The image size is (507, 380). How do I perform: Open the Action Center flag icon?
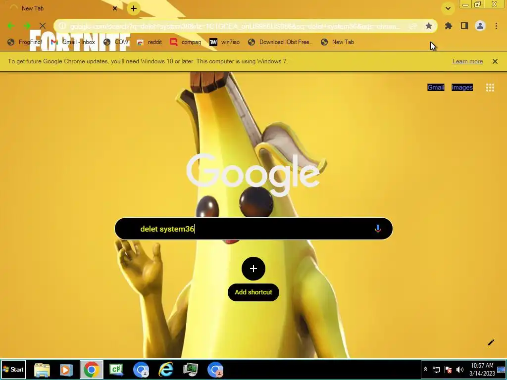(x=448, y=370)
